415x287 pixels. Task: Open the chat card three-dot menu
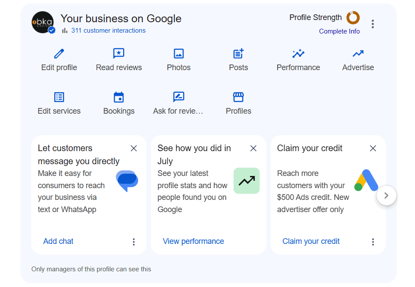[x=134, y=242]
